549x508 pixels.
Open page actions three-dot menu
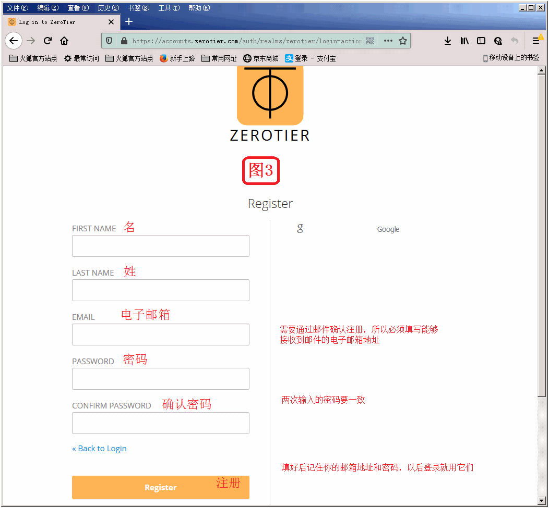(x=388, y=41)
